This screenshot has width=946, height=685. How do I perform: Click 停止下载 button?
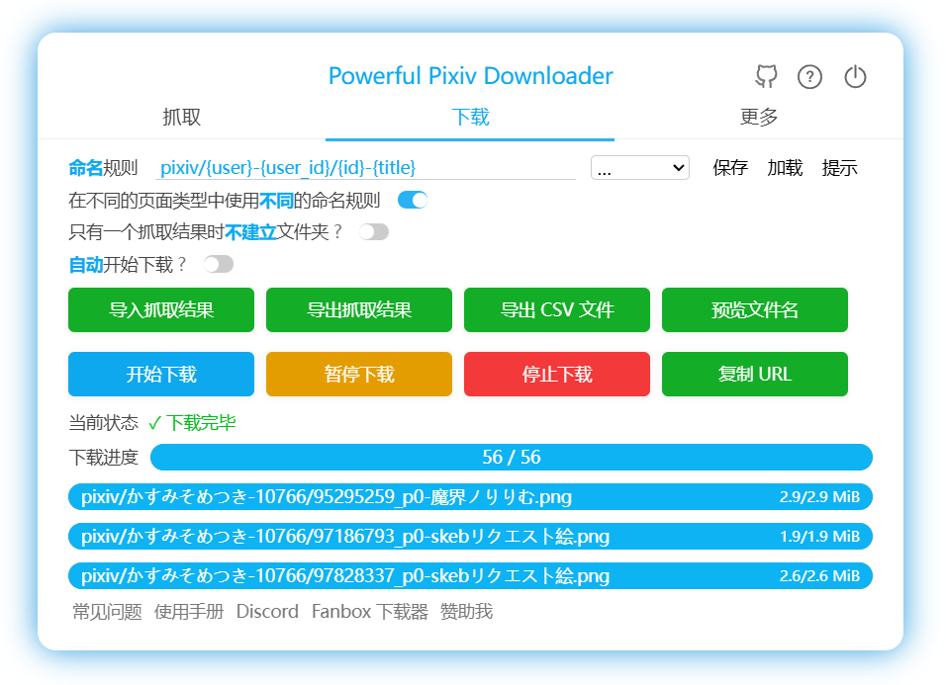pos(557,374)
